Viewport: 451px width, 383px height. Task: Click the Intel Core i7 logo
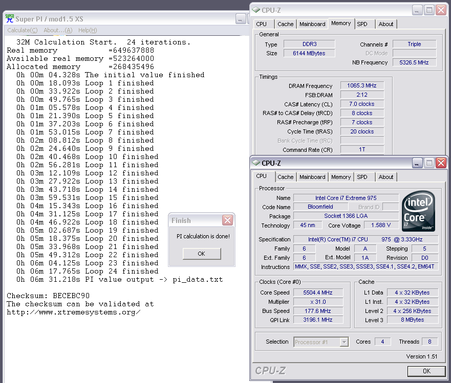click(x=419, y=211)
